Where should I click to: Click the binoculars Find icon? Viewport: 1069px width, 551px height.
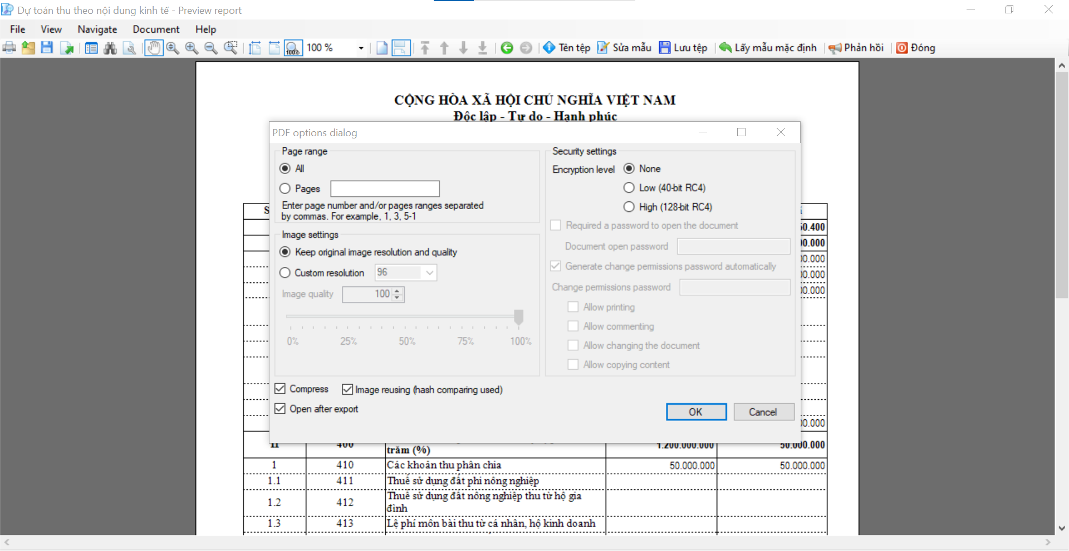[x=110, y=48]
